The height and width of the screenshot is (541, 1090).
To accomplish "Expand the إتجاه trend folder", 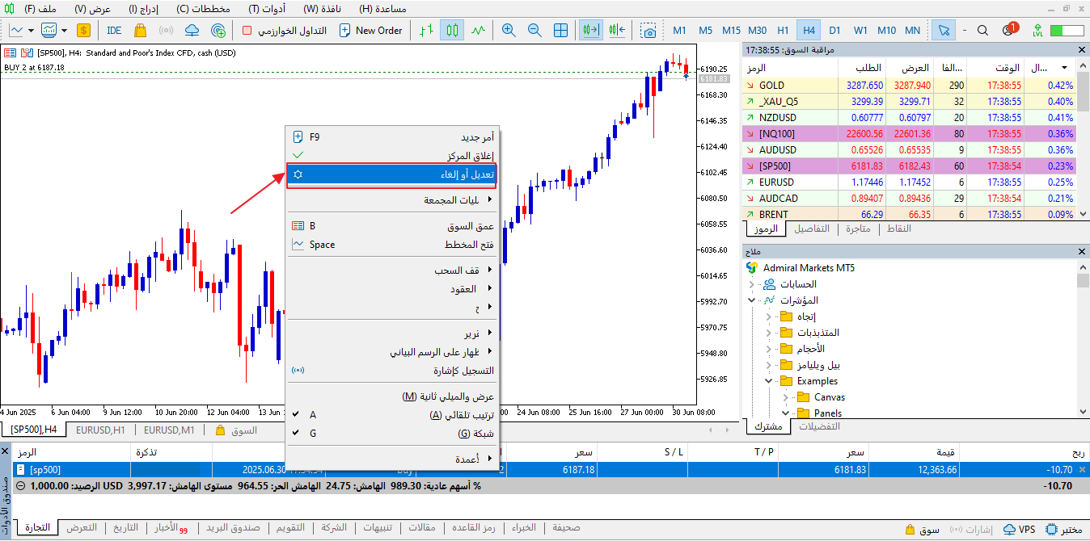I will [768, 317].
